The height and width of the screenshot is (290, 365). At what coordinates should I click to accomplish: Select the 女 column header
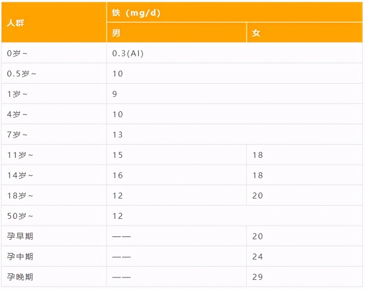256,33
